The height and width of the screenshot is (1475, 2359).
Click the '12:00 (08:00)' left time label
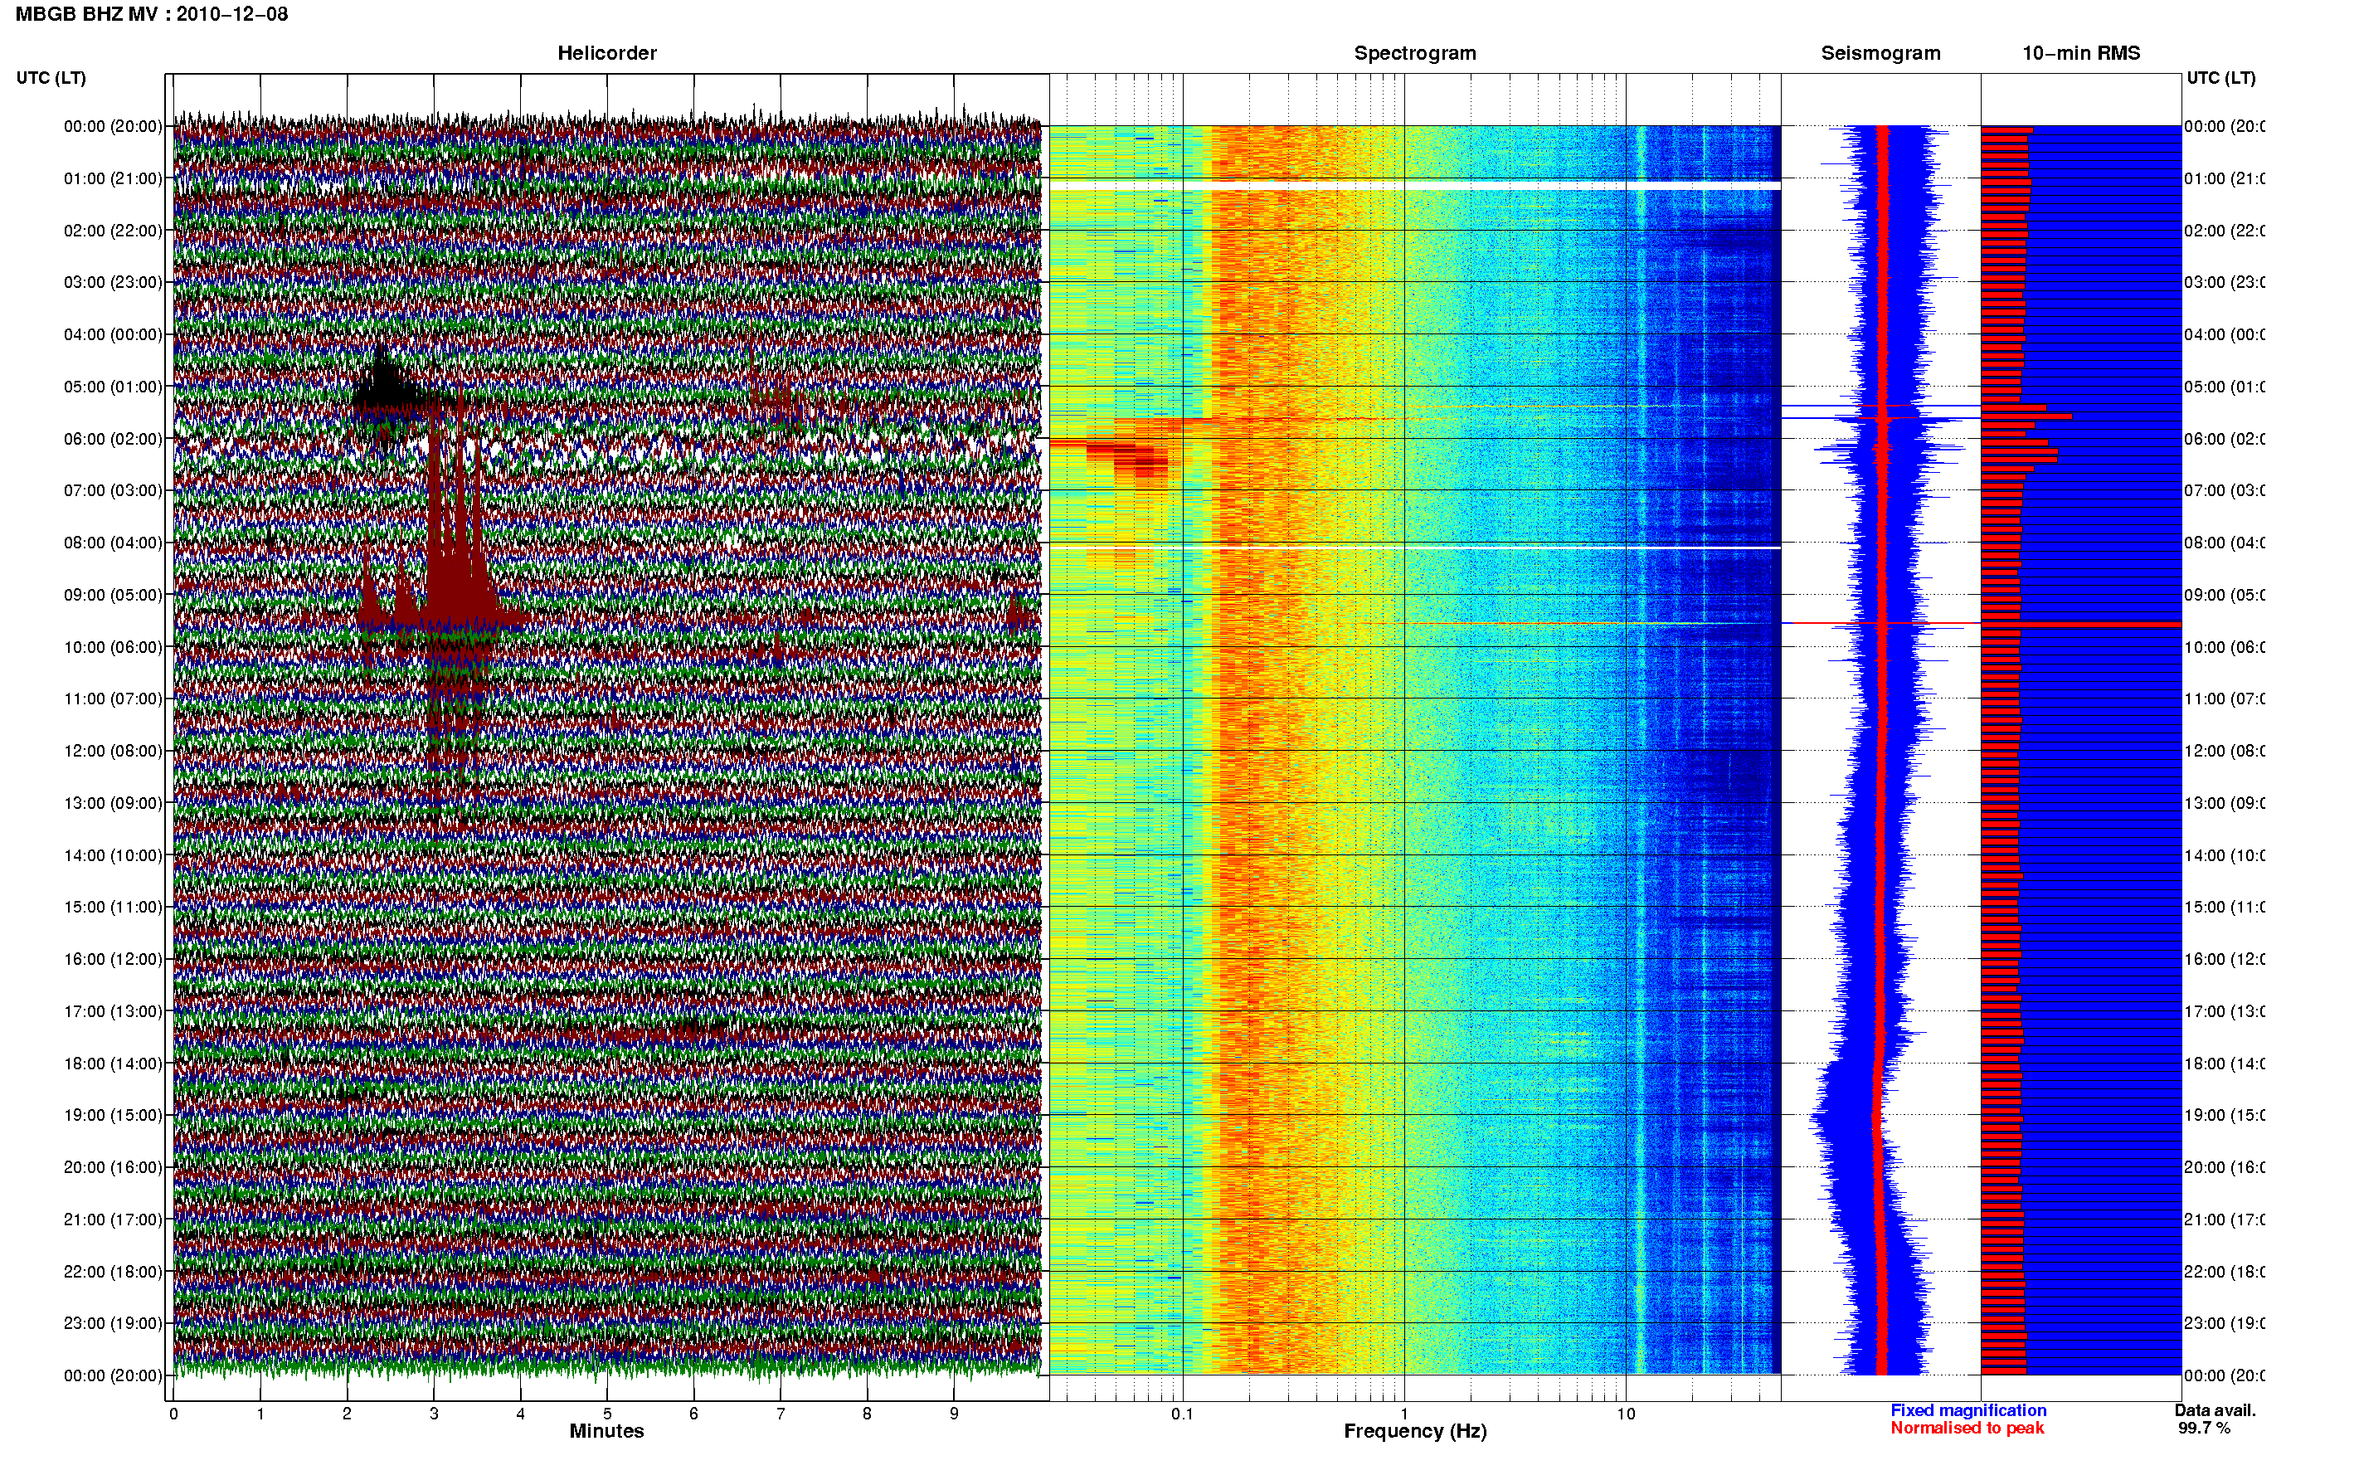click(x=113, y=750)
